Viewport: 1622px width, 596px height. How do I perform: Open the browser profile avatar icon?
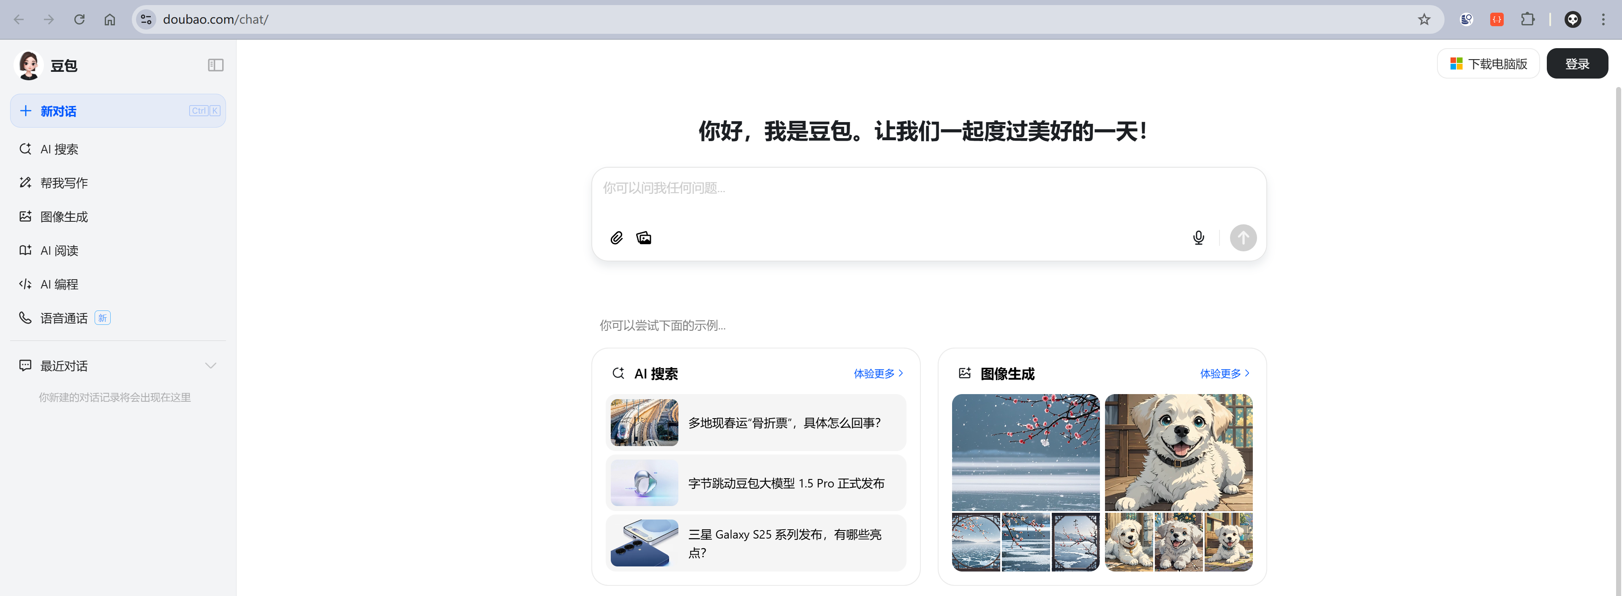pyautogui.click(x=1572, y=19)
